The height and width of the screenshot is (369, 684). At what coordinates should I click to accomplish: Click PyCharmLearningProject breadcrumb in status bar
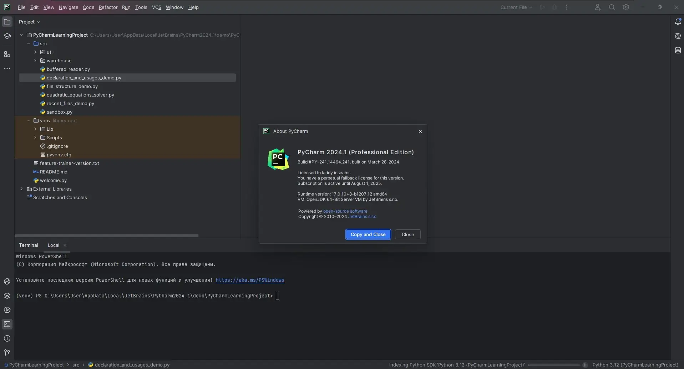tap(34, 365)
